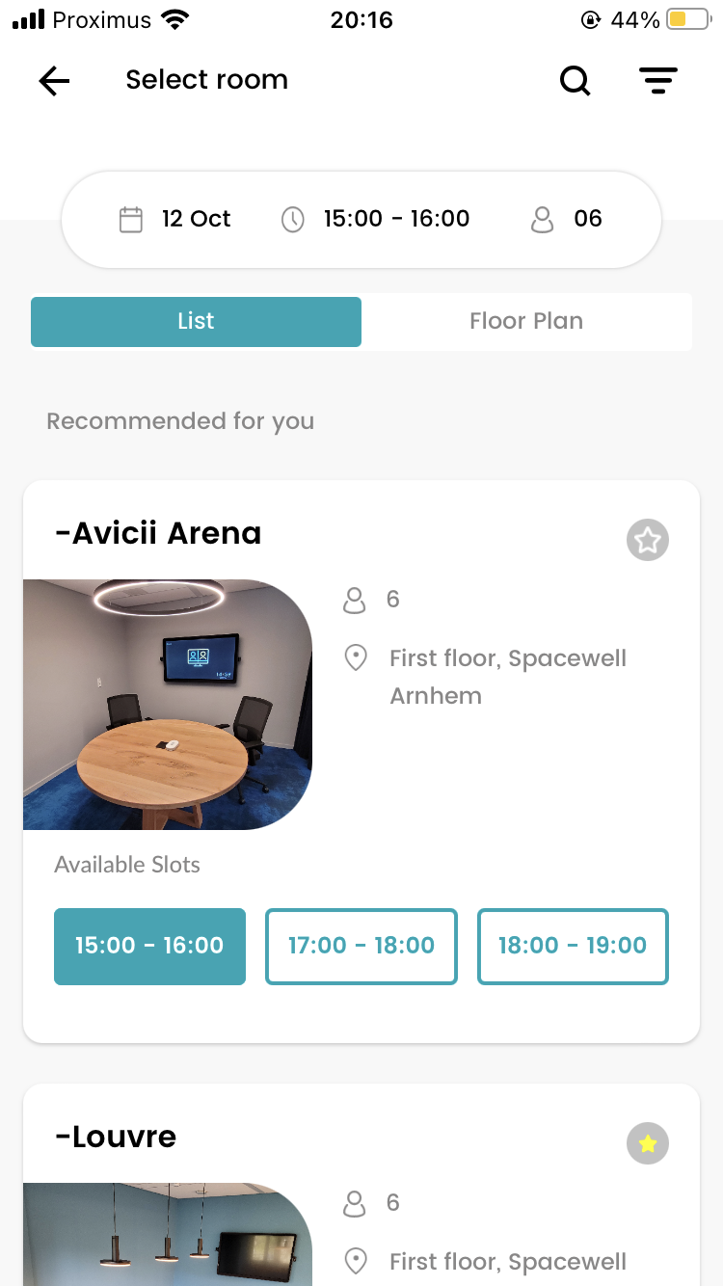Switch to the Floor Plan tab
Screen dimensions: 723x1286
(526, 322)
